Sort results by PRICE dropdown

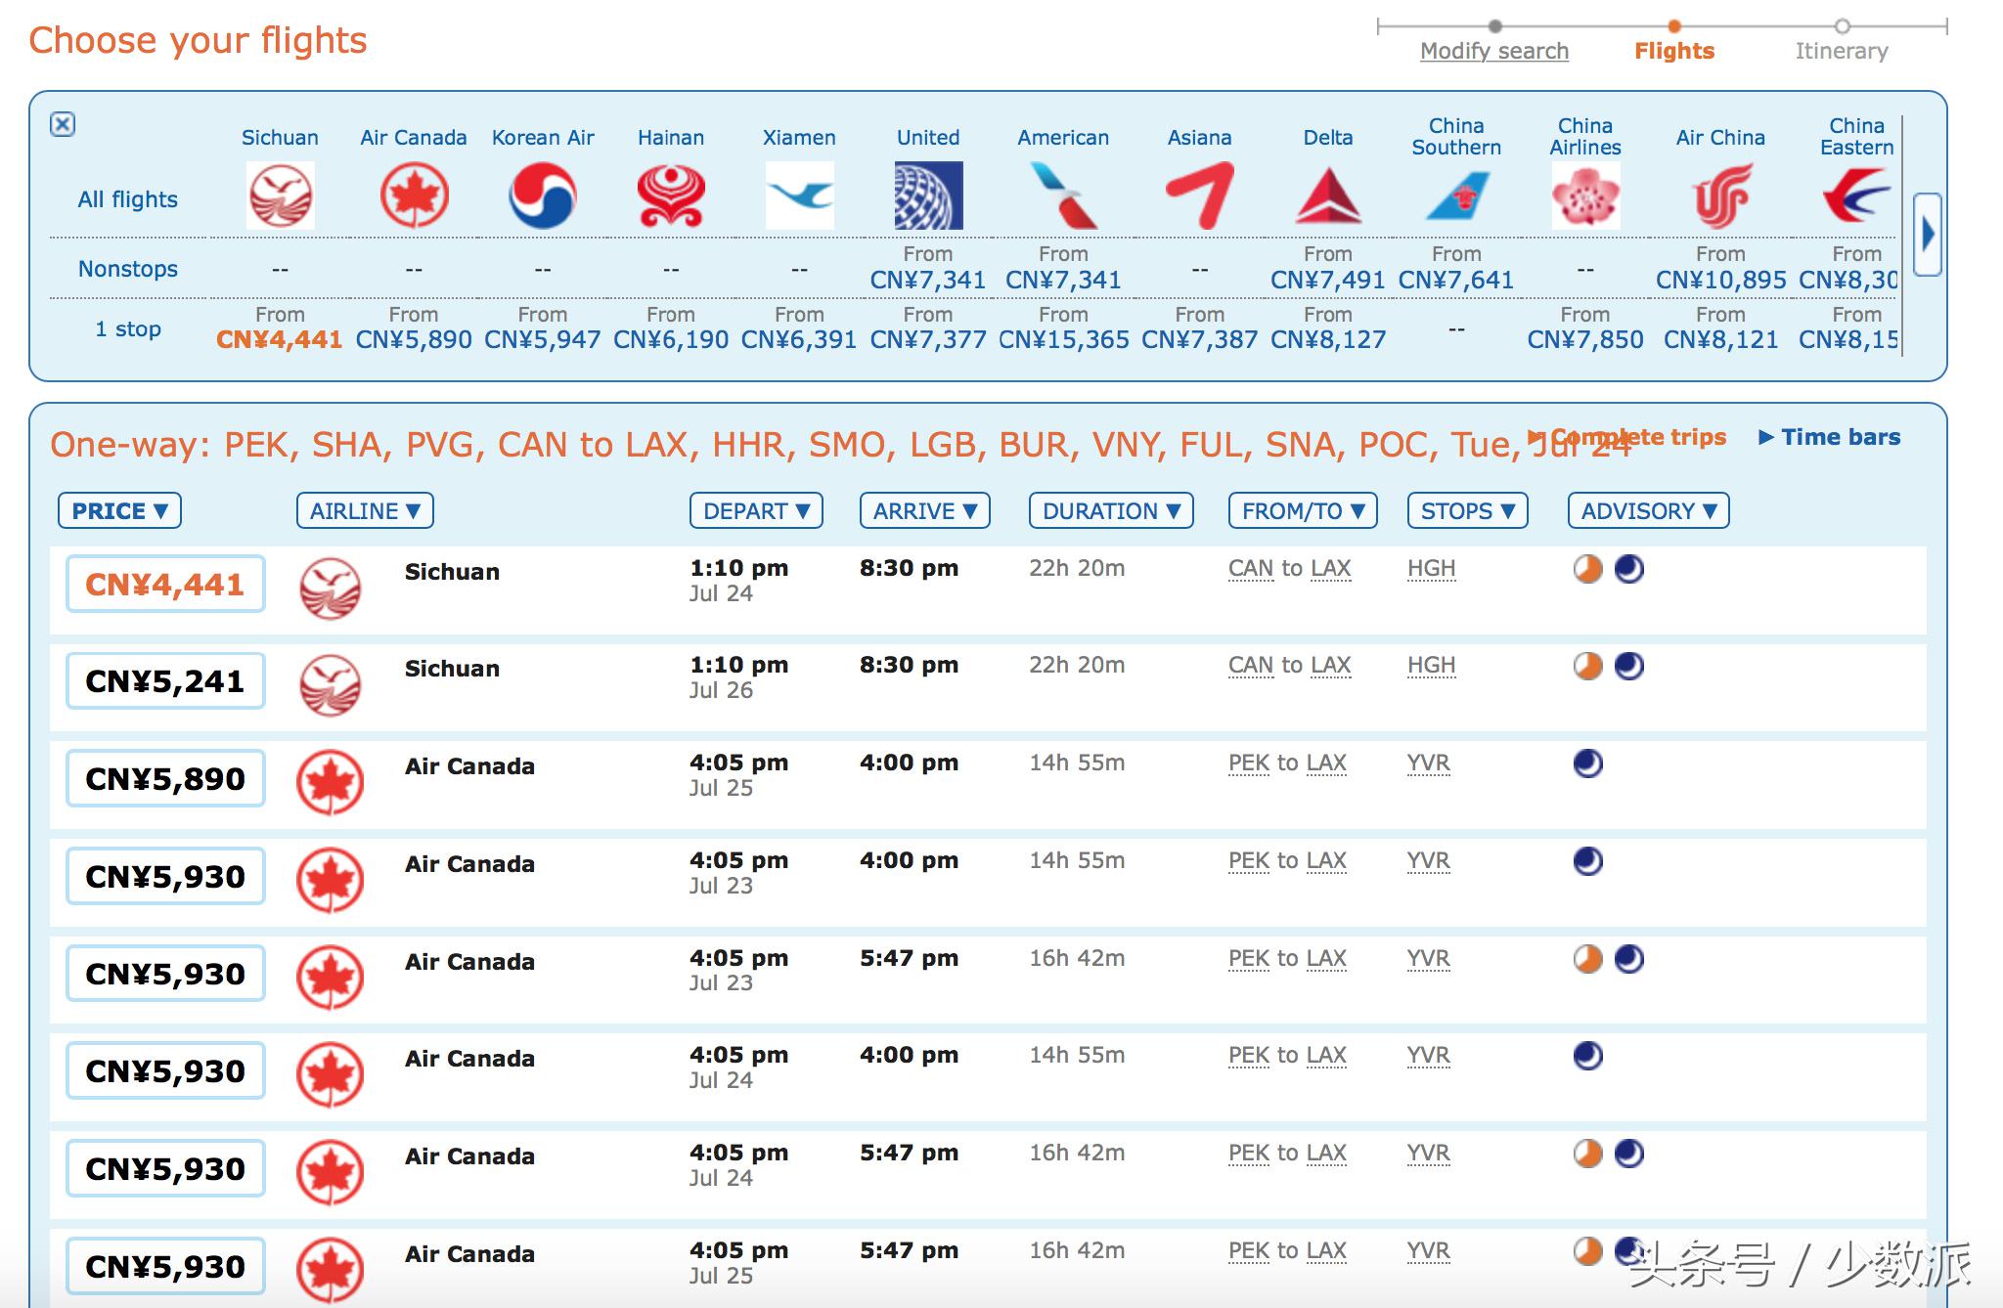tap(119, 511)
